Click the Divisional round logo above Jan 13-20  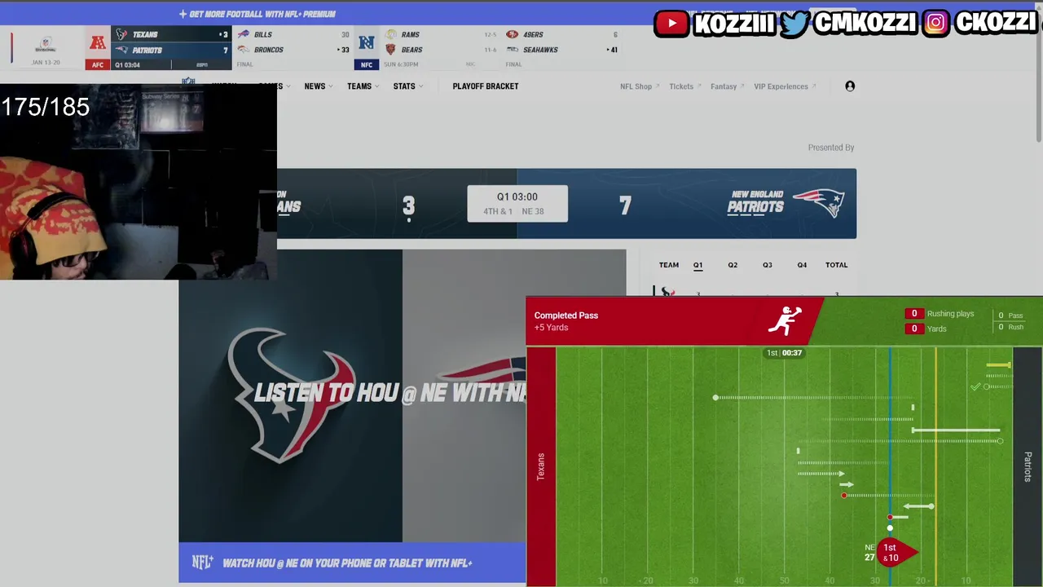[46, 43]
